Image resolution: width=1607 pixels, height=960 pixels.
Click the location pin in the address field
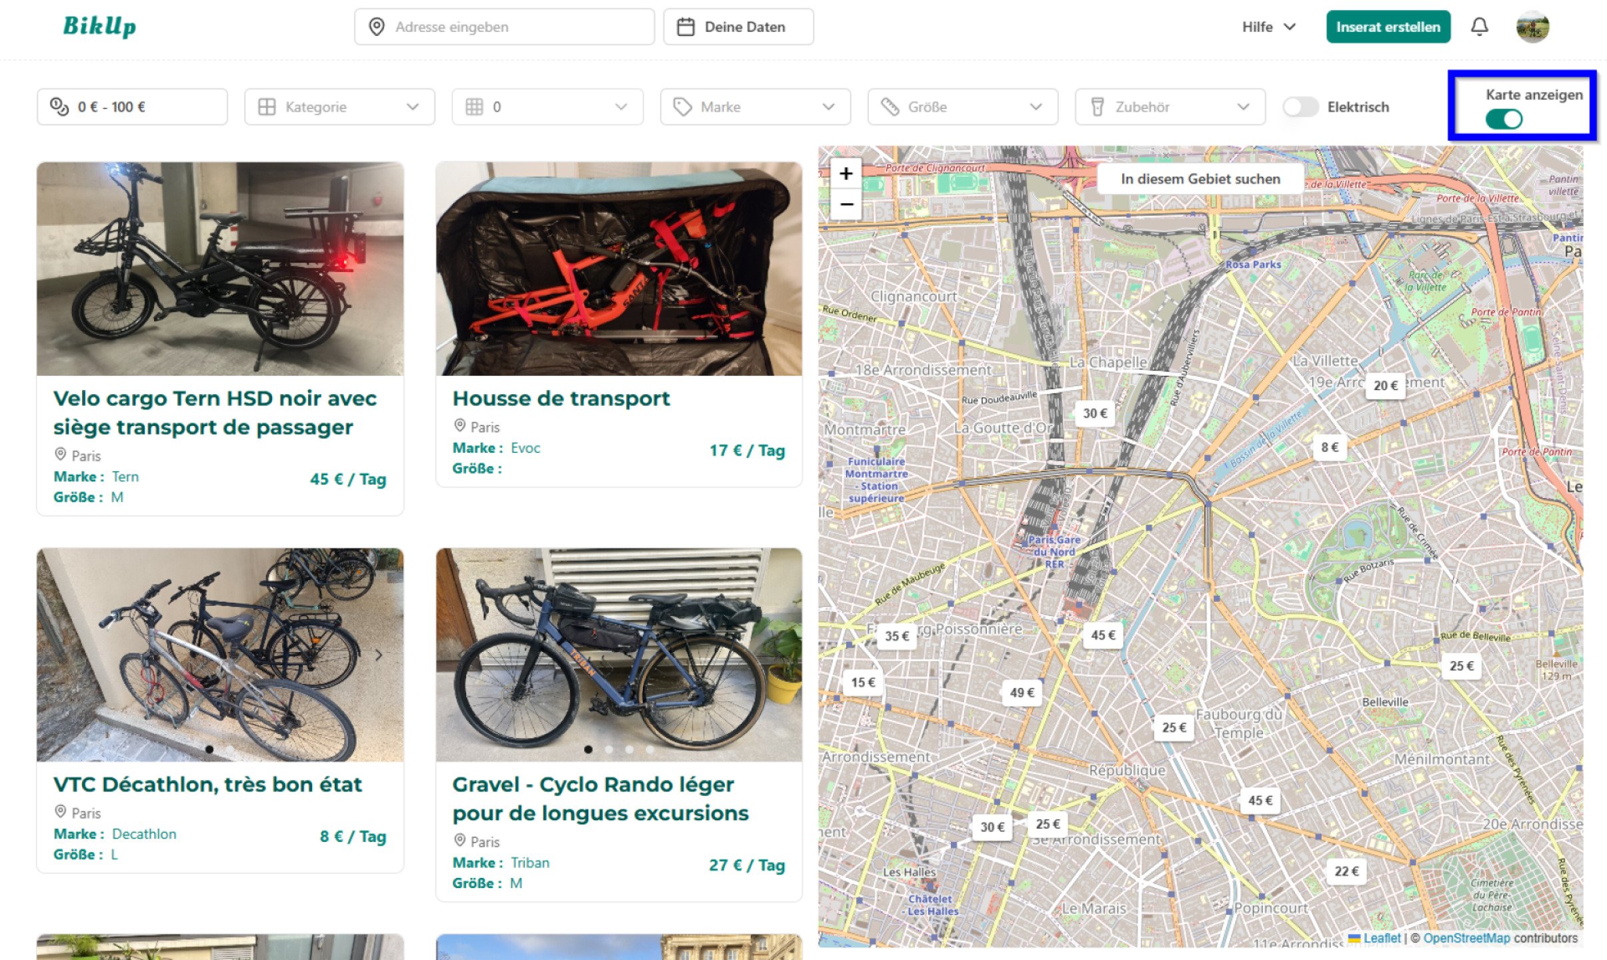376,27
